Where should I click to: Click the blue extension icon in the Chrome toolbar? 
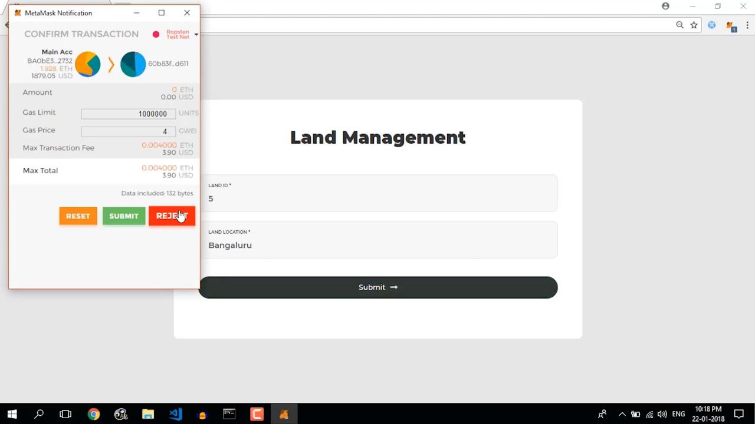[712, 25]
